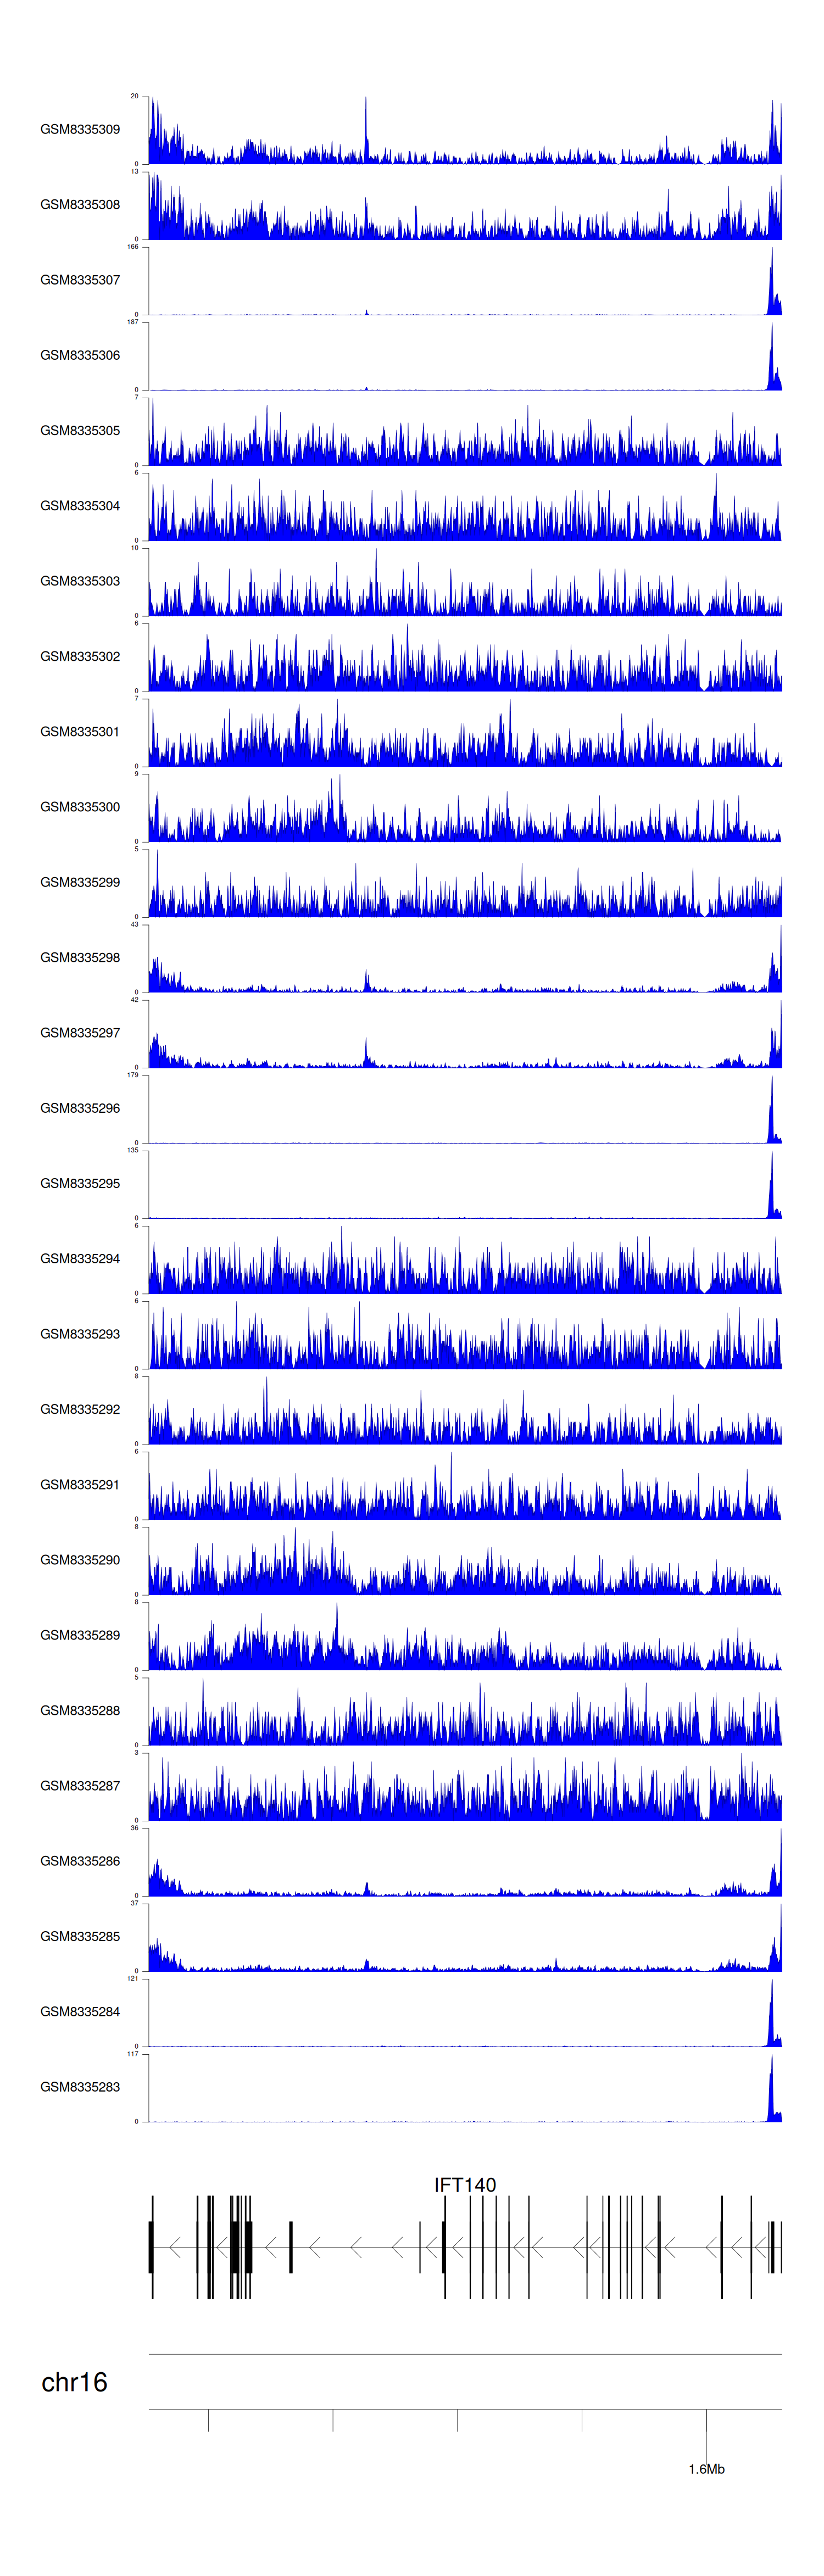Click the tall central spike in GSM8335309 track
824x2576 pixels.
tap(366, 120)
